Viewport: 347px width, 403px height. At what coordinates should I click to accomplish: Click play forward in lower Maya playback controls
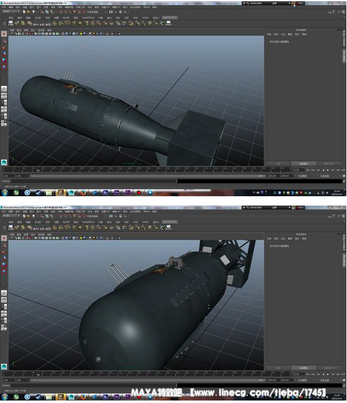[328, 374]
